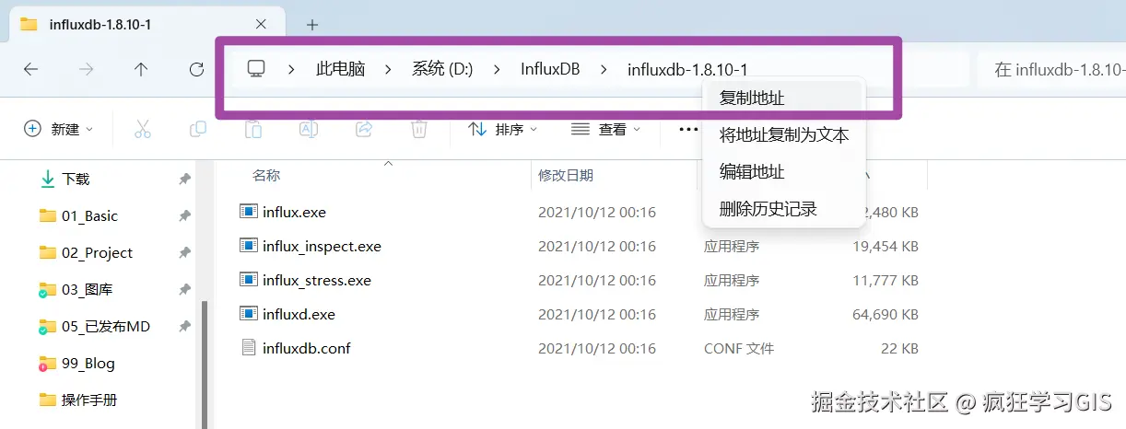Click the Share icon in toolbar

[364, 130]
